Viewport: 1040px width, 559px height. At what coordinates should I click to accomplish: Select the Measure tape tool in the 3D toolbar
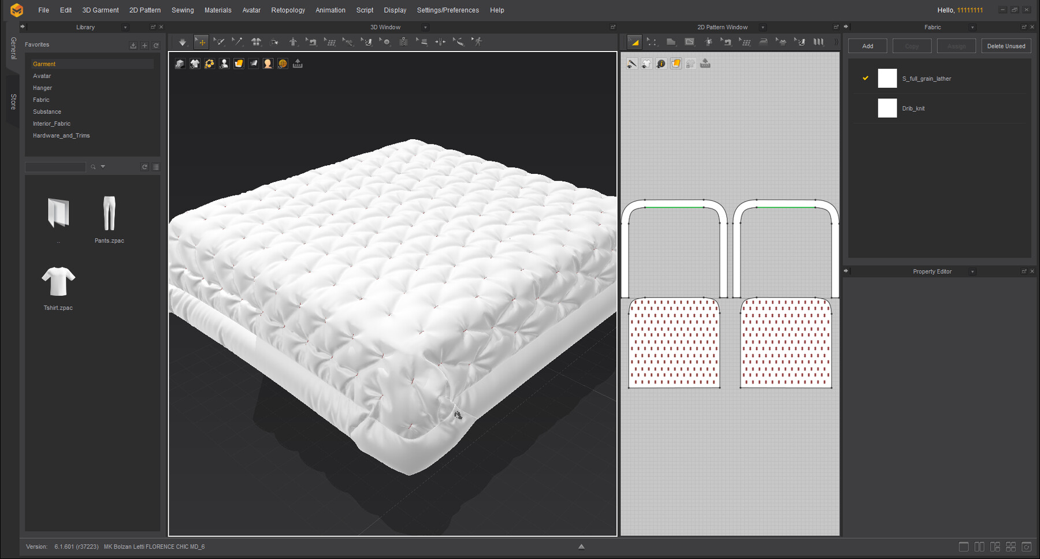459,42
